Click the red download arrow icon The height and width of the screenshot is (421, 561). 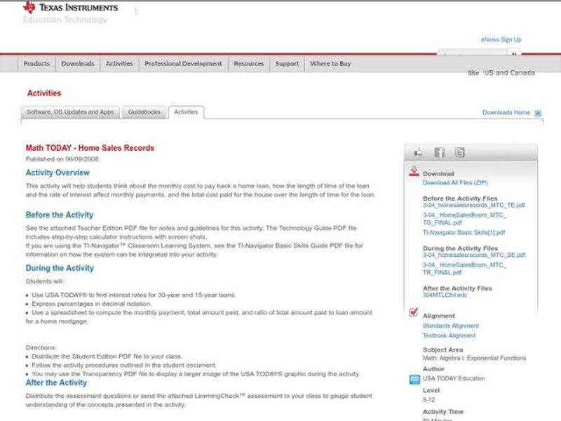point(414,171)
